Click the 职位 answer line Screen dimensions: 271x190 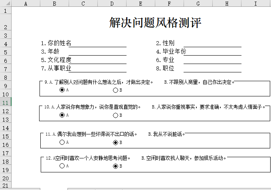(x=212, y=68)
